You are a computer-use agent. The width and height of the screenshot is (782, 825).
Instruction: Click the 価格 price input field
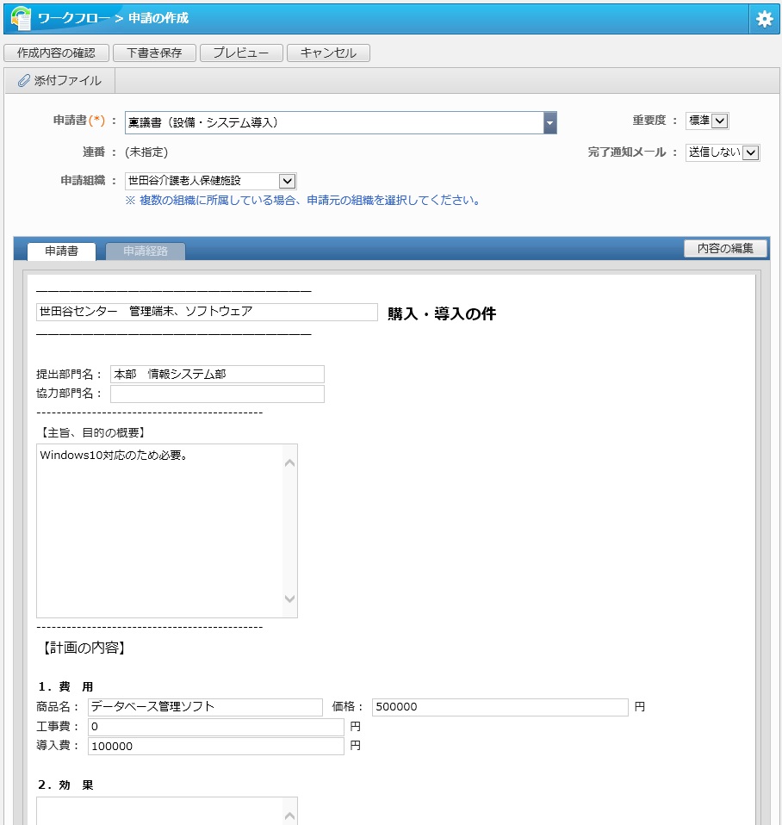[x=500, y=707]
